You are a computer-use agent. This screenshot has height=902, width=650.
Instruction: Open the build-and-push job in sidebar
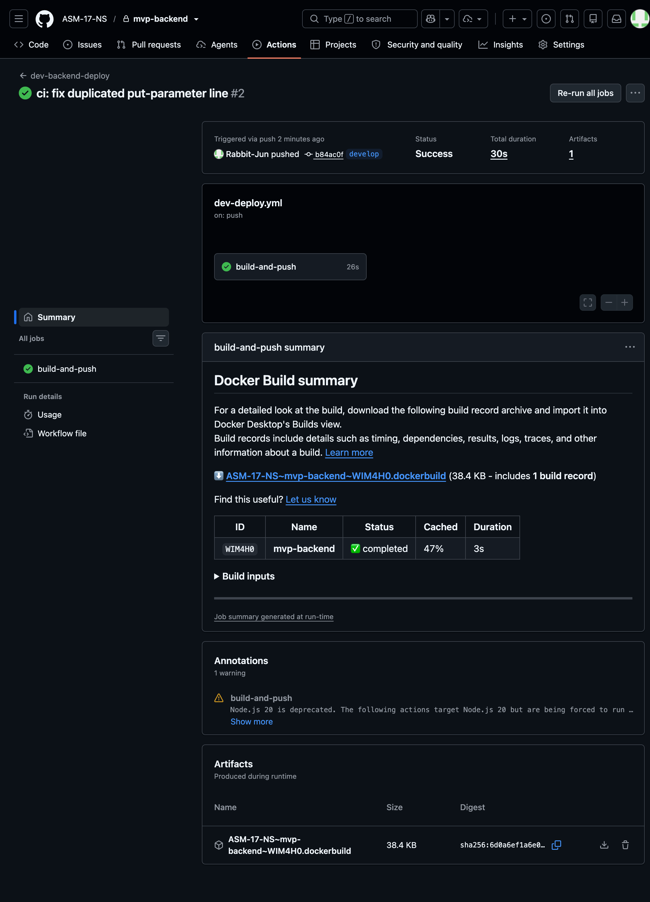pos(94,369)
